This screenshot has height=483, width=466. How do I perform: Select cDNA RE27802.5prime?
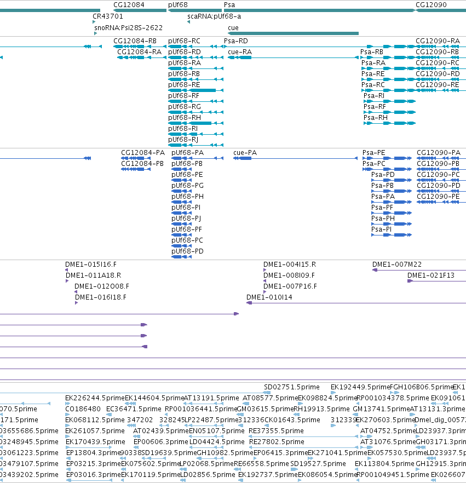(x=277, y=442)
